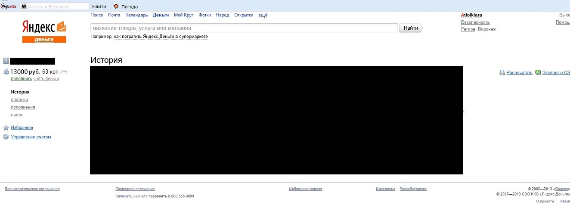Open the Разработчикам footer link
The height and width of the screenshot is (205, 570).
[413, 189]
